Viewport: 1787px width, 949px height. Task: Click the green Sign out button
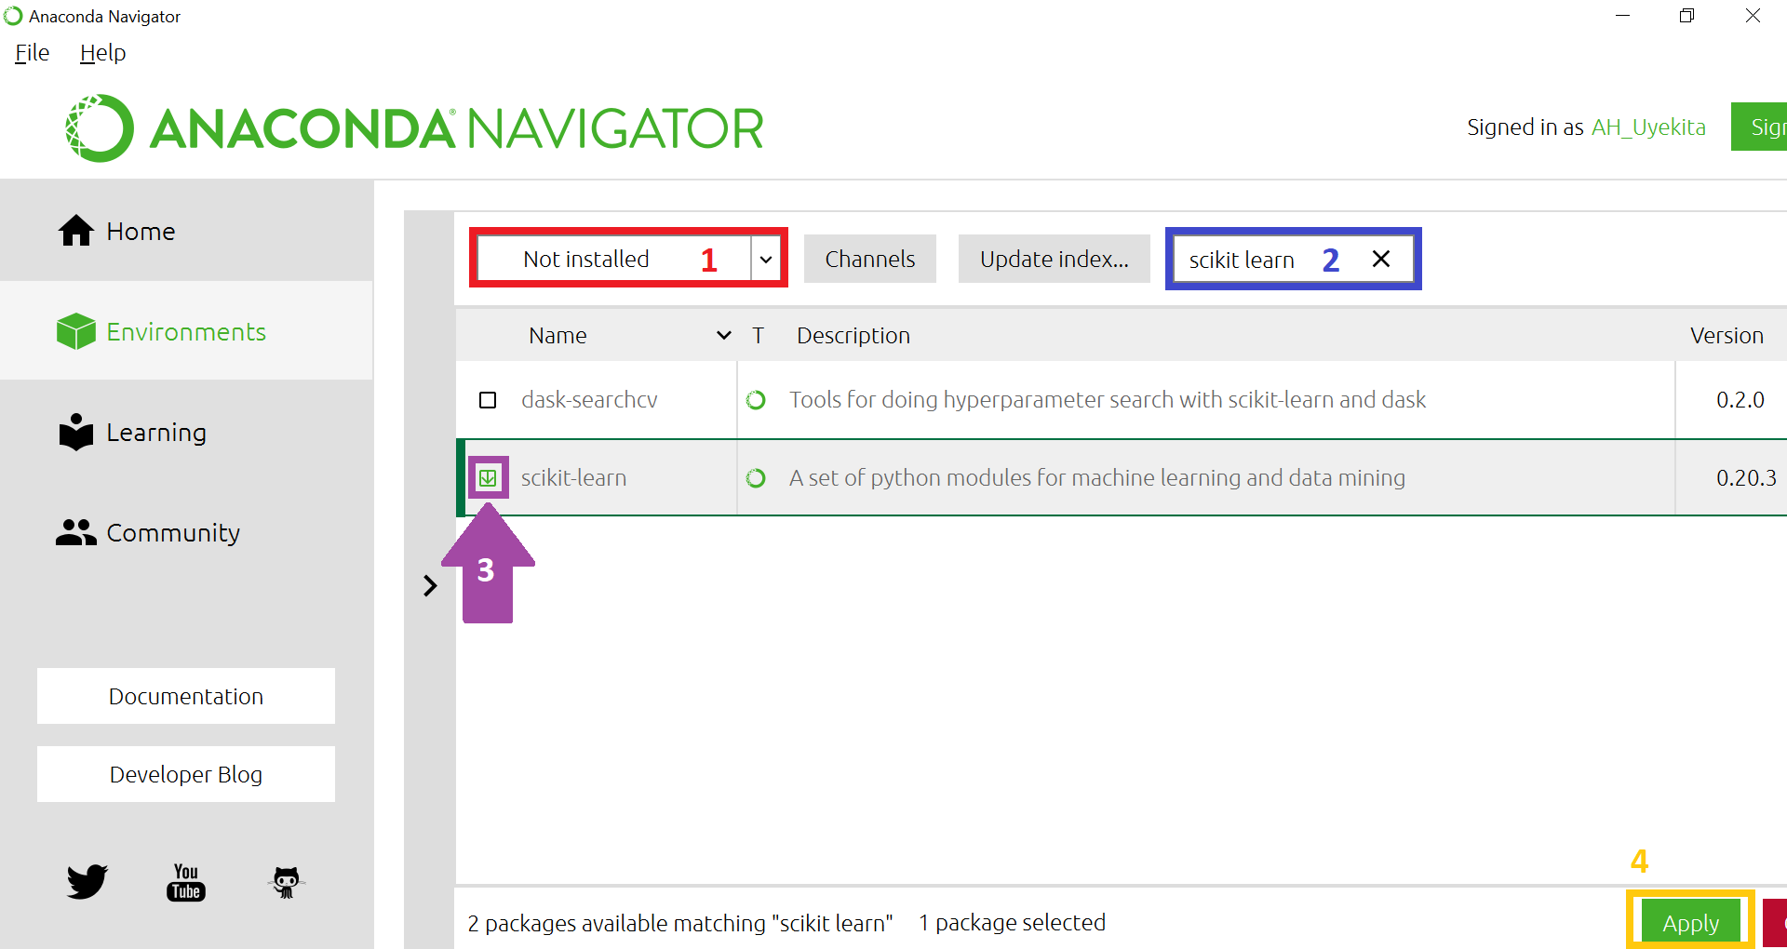click(1759, 127)
